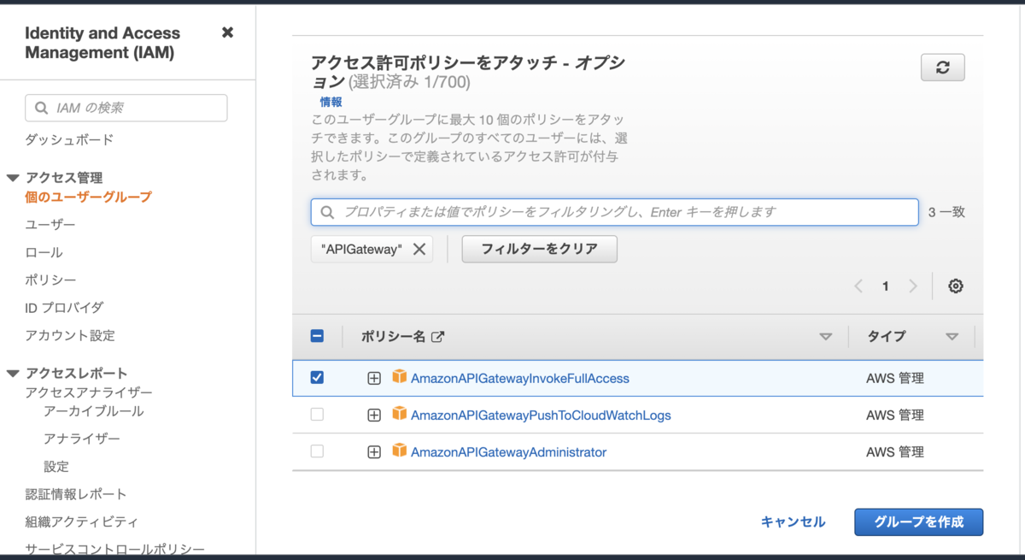1025x560 pixels.
Task: Click AWS 管理 in PushToCloudWatchLogs row
Action: click(894, 415)
